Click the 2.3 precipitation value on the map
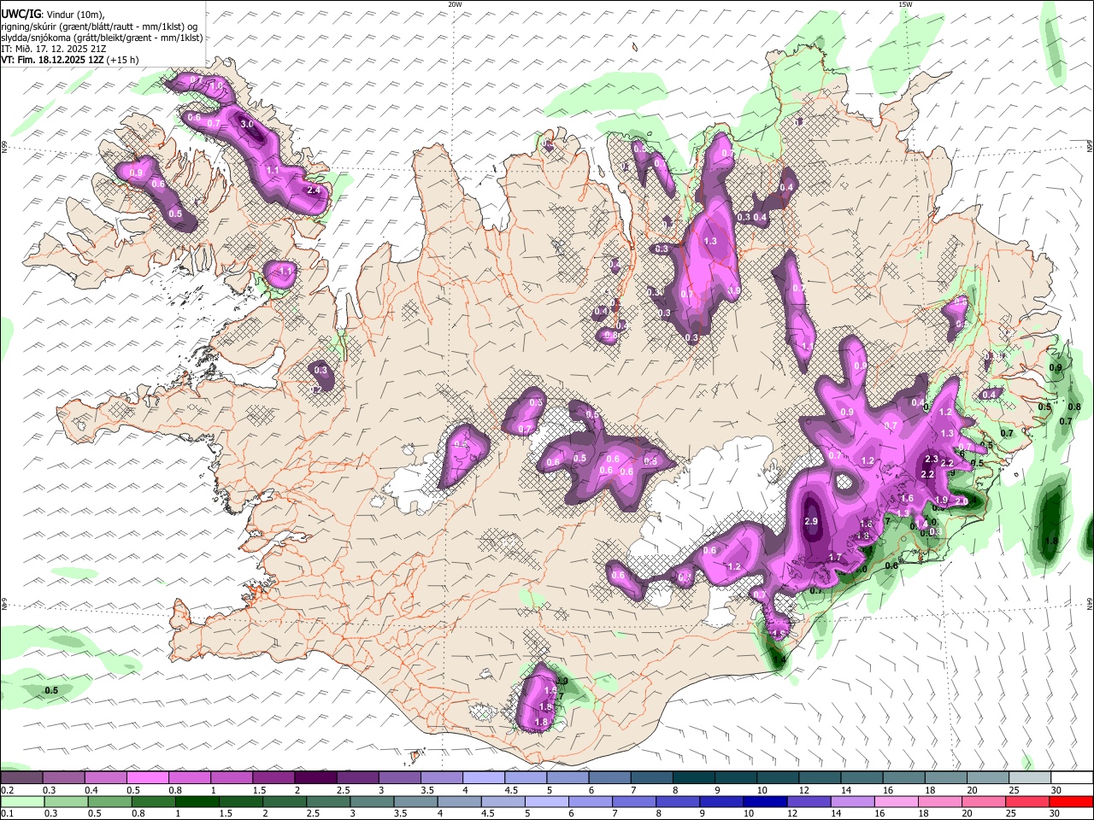The image size is (1094, 820). pyautogui.click(x=931, y=460)
